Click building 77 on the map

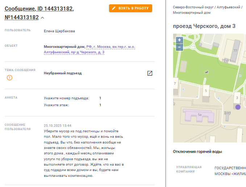235,50
